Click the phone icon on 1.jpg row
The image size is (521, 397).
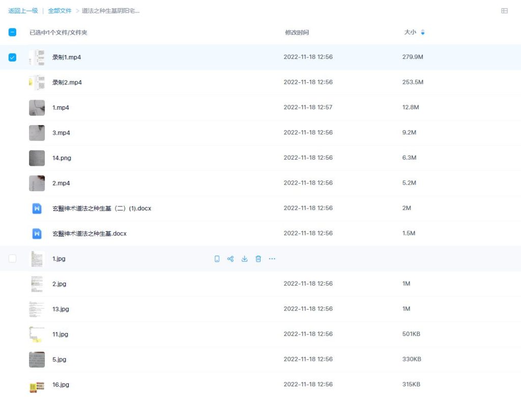217,259
